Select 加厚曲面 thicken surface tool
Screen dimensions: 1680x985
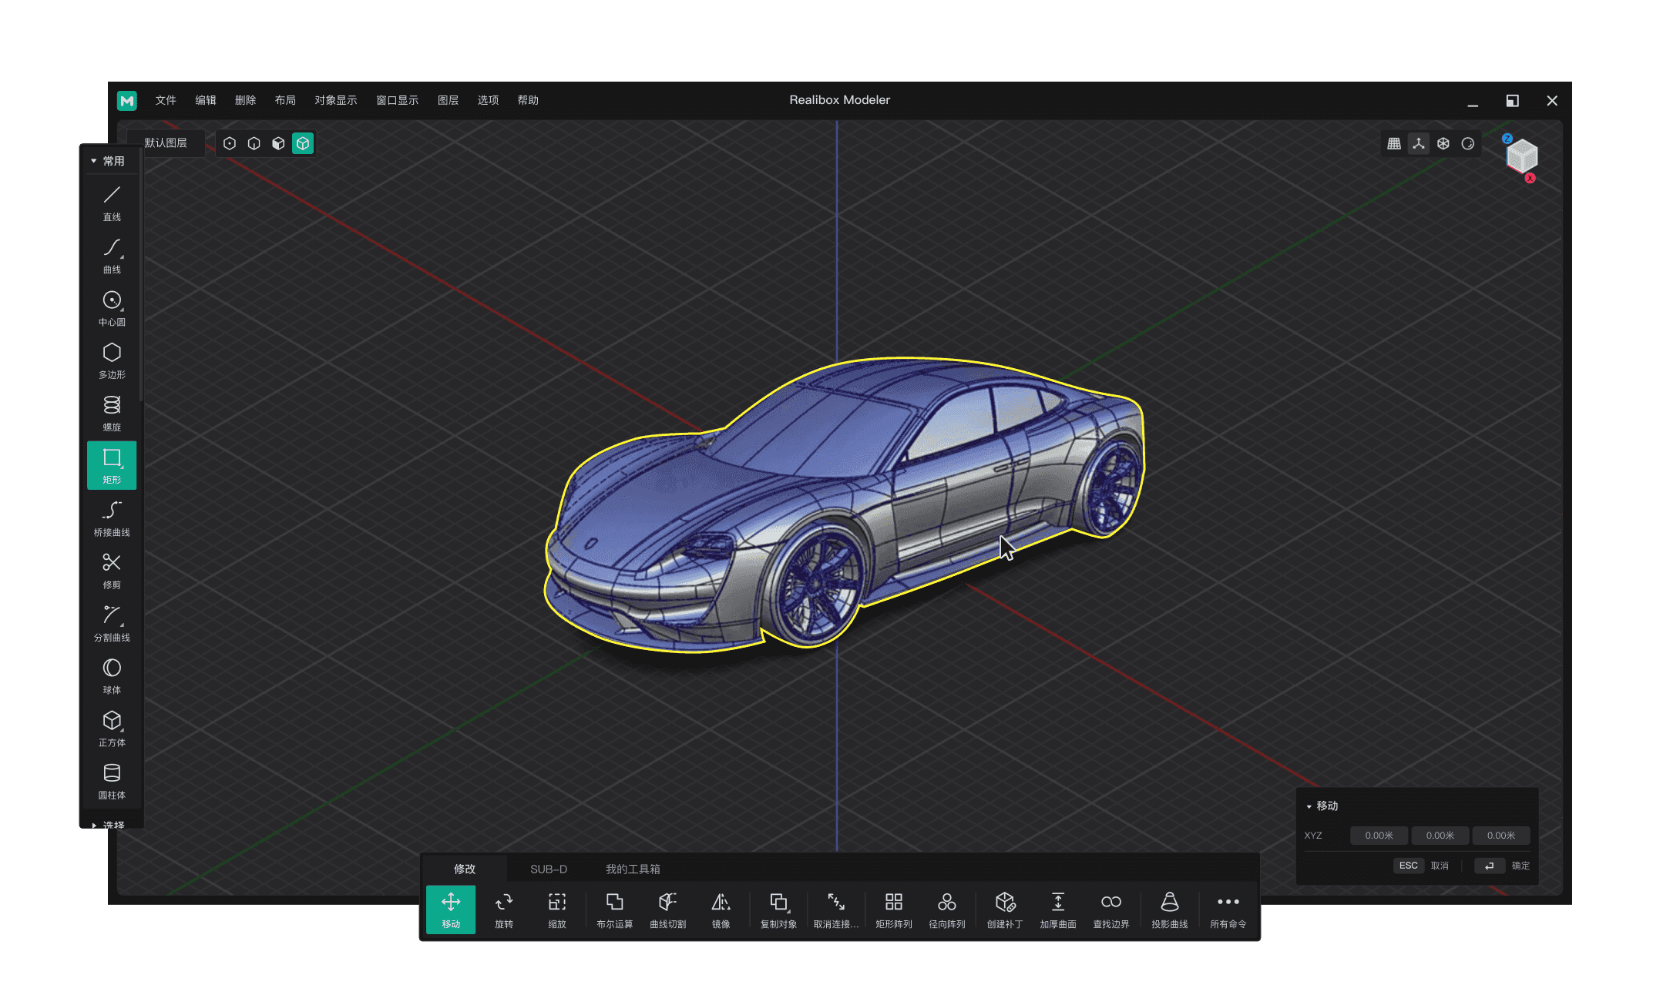tap(1058, 910)
